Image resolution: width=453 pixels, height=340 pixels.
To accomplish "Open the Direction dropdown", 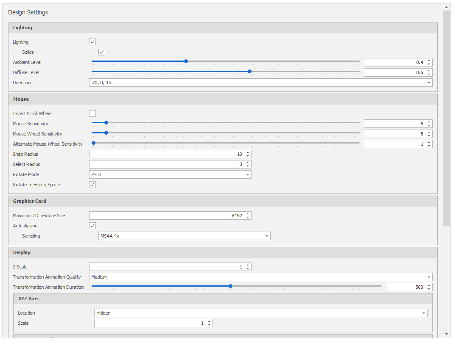I will (x=429, y=83).
